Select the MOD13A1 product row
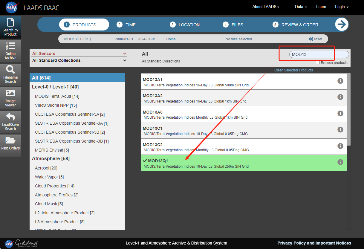This screenshot has width=364, height=249. [x=244, y=82]
